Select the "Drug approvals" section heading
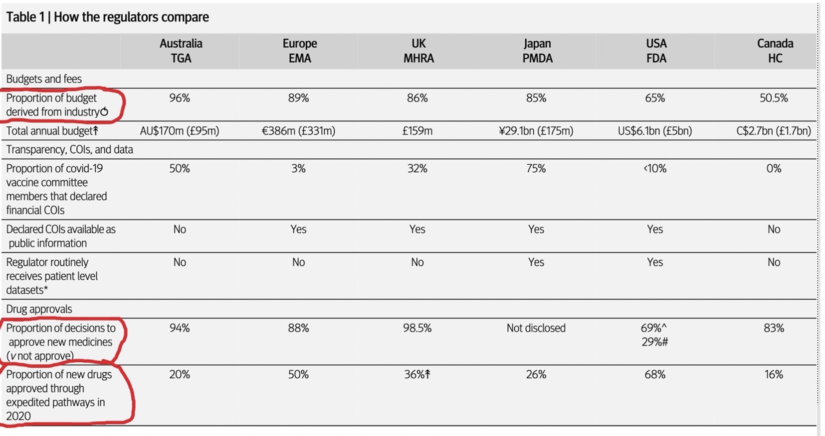 pos(39,309)
